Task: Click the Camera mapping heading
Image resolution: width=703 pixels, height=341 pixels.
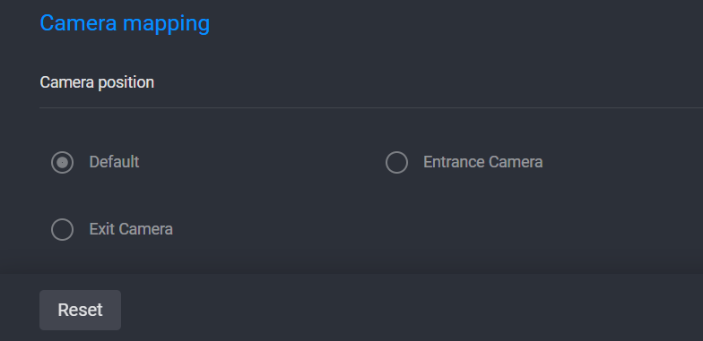Action: point(125,23)
